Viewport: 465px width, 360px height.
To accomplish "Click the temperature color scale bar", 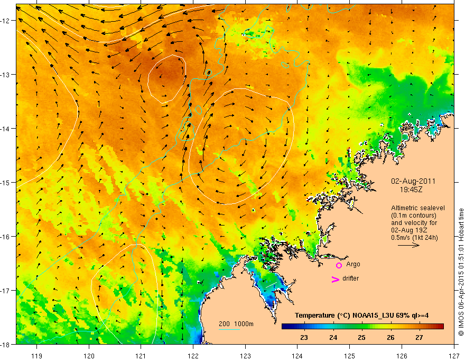I will pos(362,326).
